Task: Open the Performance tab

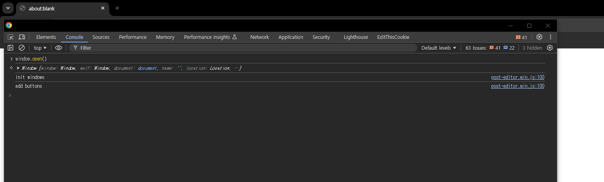Action: point(133,37)
